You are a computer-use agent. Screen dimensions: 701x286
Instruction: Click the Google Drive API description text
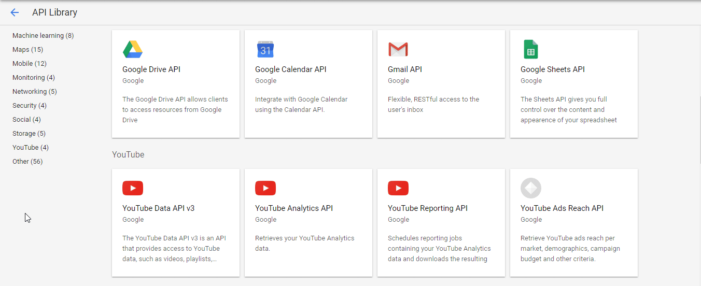[175, 109]
